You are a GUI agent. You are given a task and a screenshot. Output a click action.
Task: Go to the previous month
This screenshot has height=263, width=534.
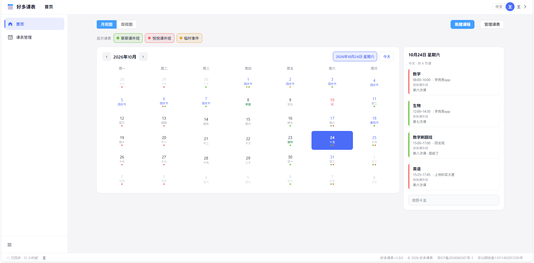pyautogui.click(x=107, y=57)
